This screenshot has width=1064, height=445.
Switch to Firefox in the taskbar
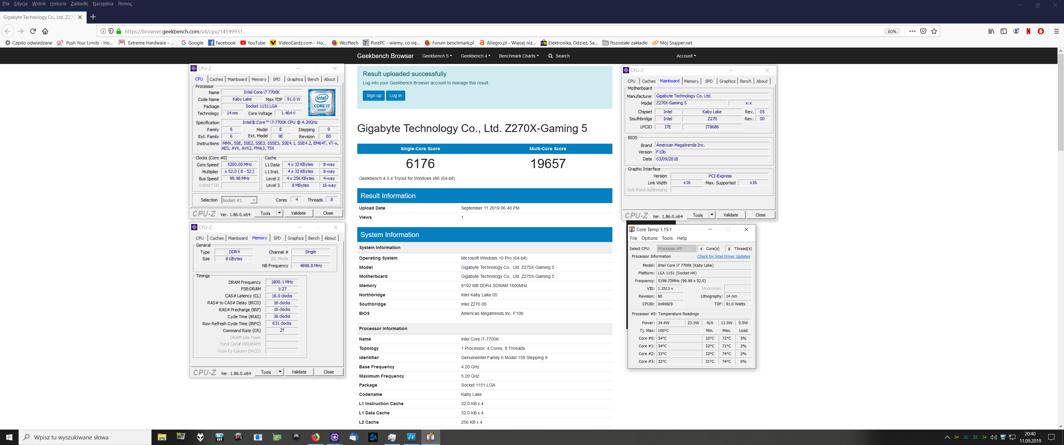click(315, 437)
